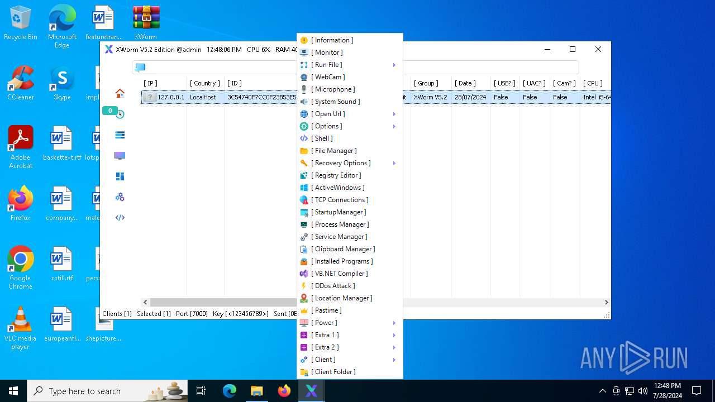Click the taskbar search box
The image size is (715, 402).
coord(108,391)
